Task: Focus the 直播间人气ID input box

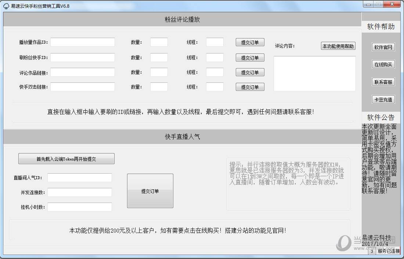Action: pos(79,178)
